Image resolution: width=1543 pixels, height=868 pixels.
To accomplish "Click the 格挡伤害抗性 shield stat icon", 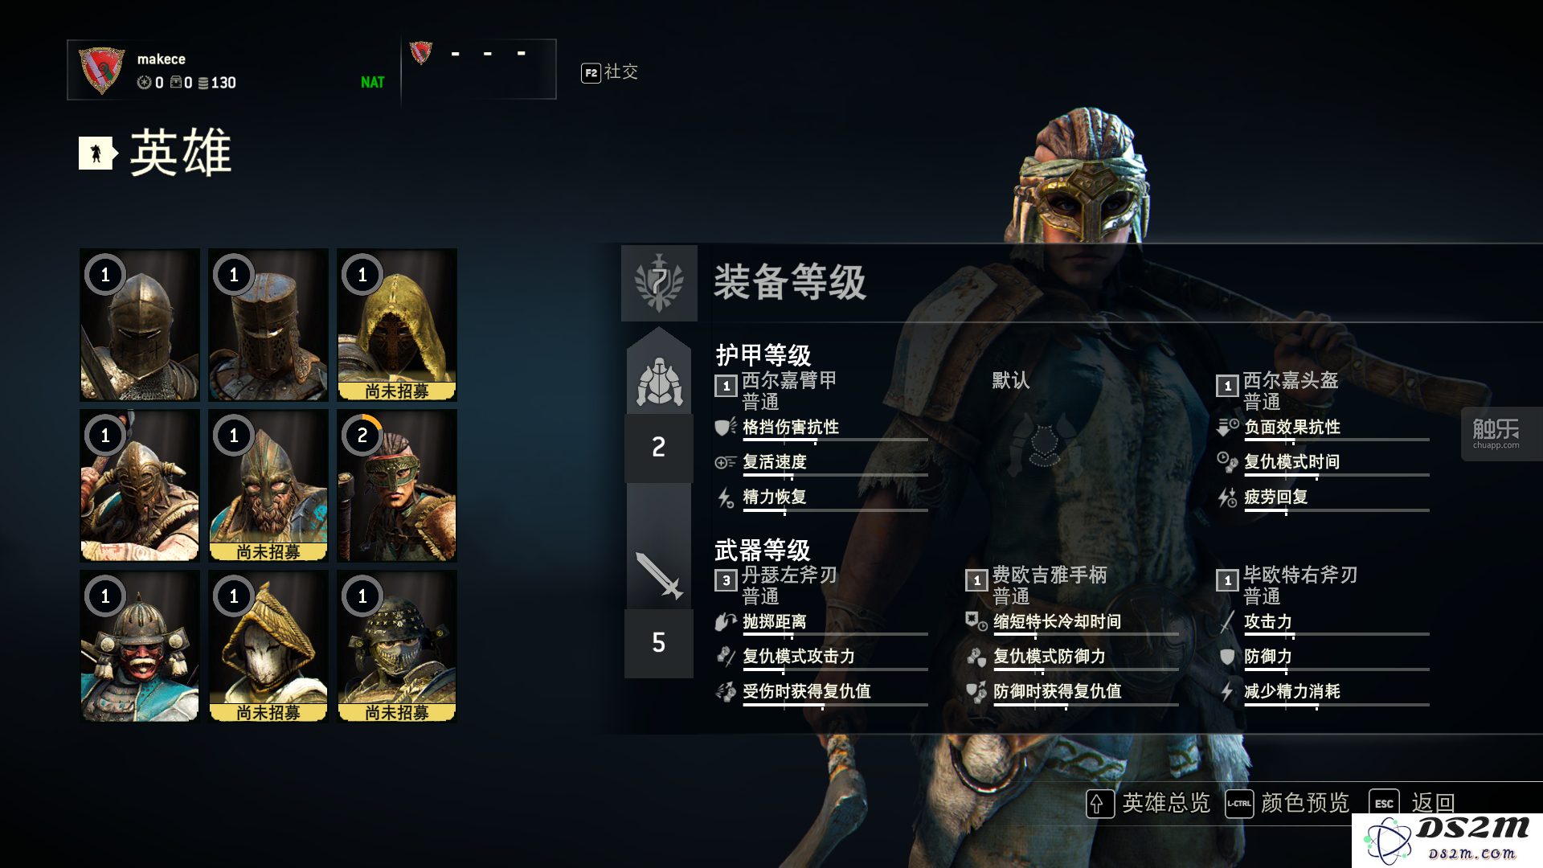I will 726,427.
